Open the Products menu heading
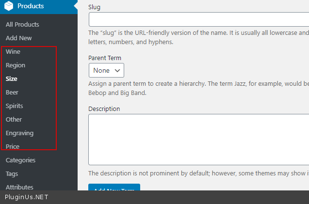The height and width of the screenshot is (204, 309). click(x=31, y=6)
